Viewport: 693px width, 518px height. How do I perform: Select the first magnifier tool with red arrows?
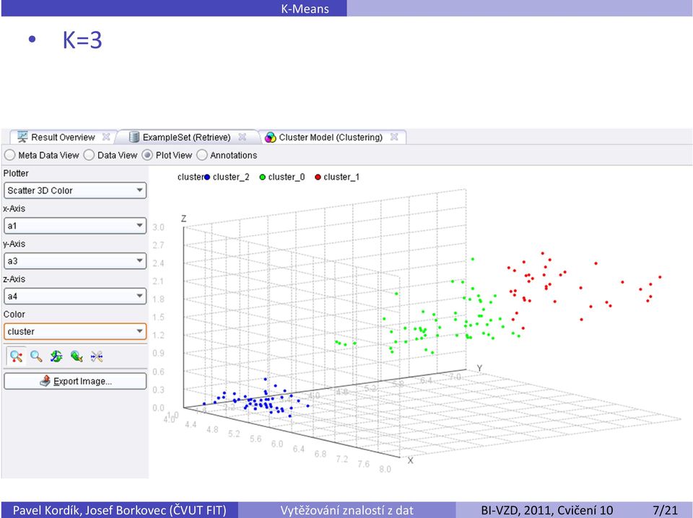tap(17, 356)
